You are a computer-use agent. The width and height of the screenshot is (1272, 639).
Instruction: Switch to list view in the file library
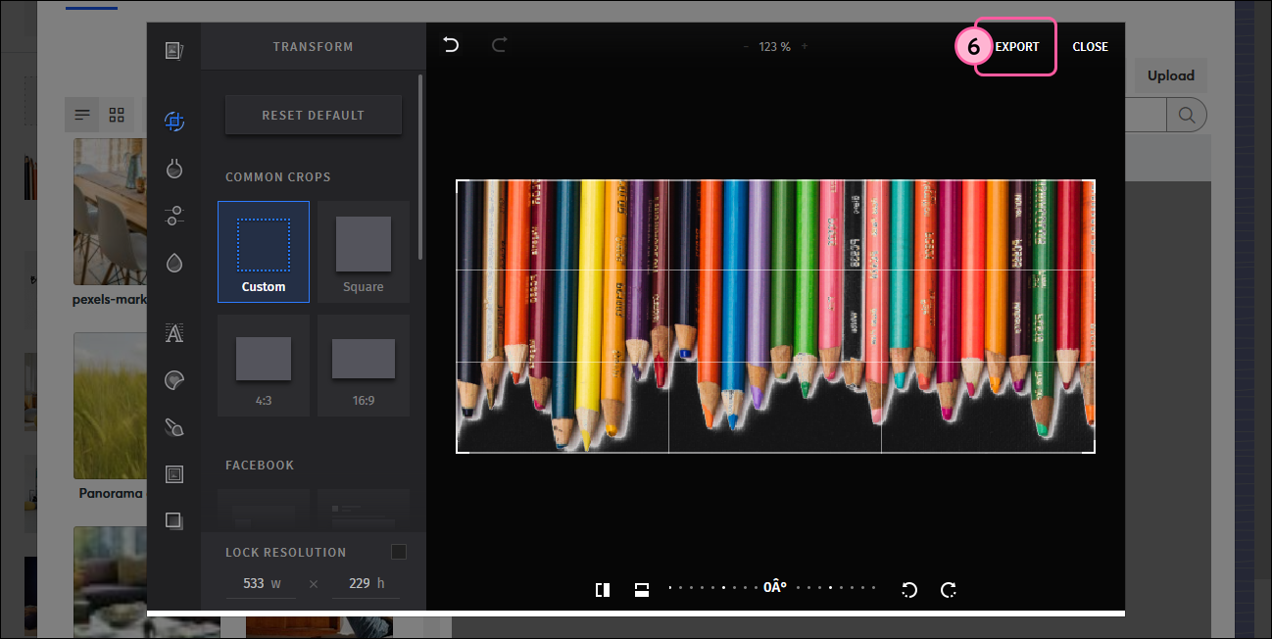click(82, 115)
